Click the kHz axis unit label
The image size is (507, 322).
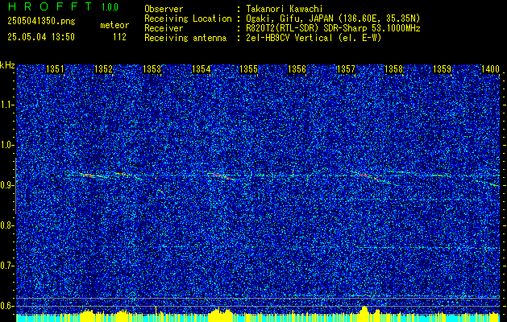click(7, 65)
